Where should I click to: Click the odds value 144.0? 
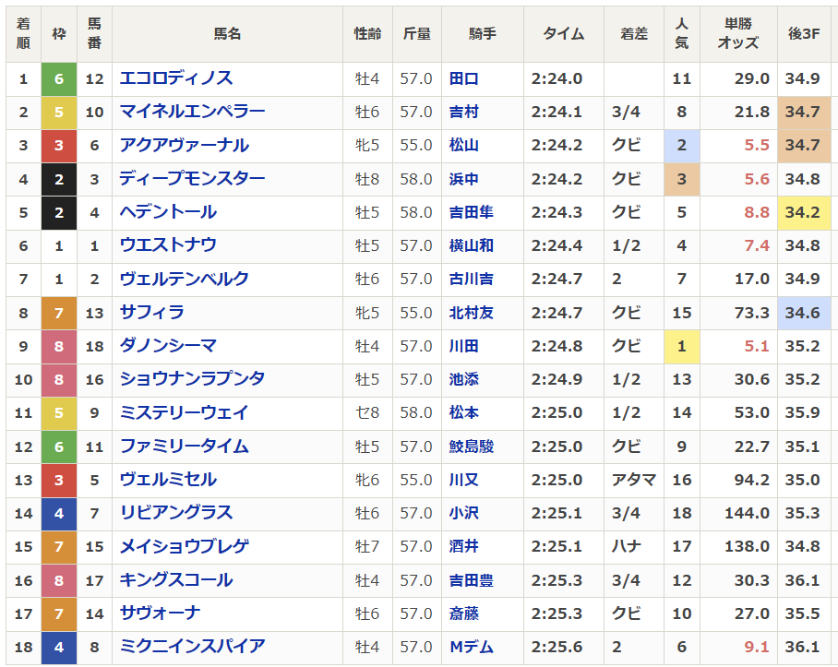point(747,513)
